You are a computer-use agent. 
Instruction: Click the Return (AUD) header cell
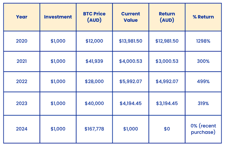click(167, 17)
